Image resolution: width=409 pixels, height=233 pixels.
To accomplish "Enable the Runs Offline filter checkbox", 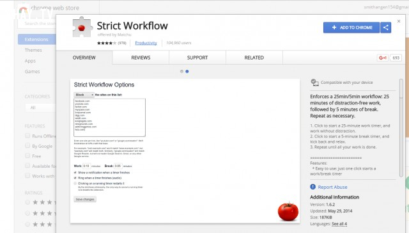I will (x=27, y=136).
